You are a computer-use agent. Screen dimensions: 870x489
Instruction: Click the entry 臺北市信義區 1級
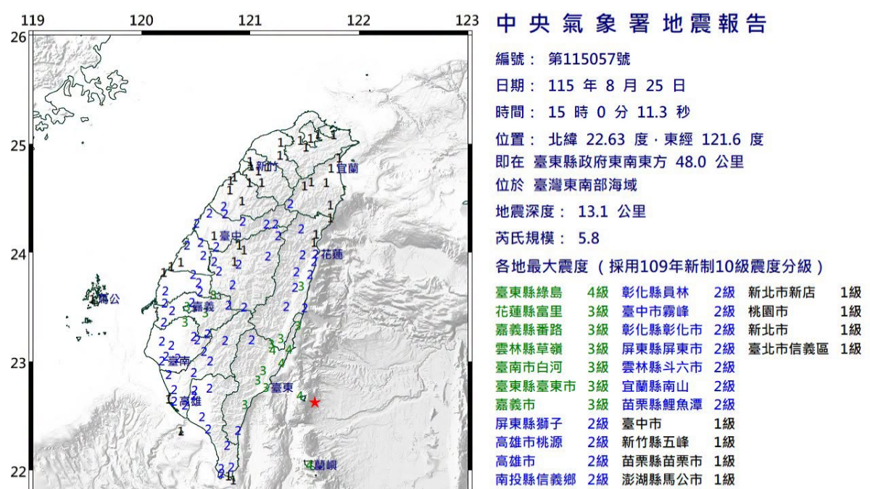coord(805,348)
